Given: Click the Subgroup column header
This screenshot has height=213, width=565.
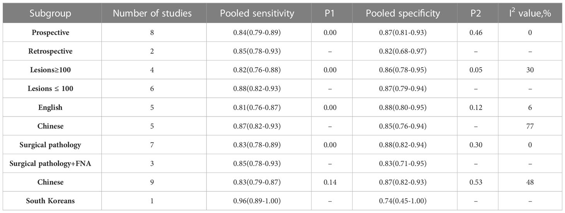Looking at the screenshot, I should (x=51, y=13).
